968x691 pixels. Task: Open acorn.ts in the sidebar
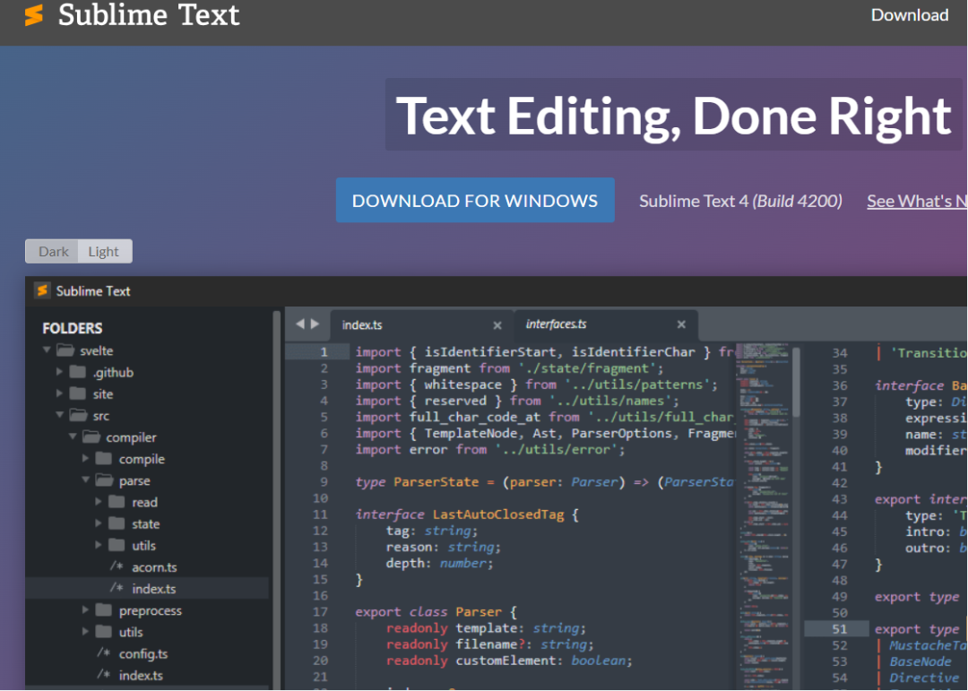[x=154, y=567]
